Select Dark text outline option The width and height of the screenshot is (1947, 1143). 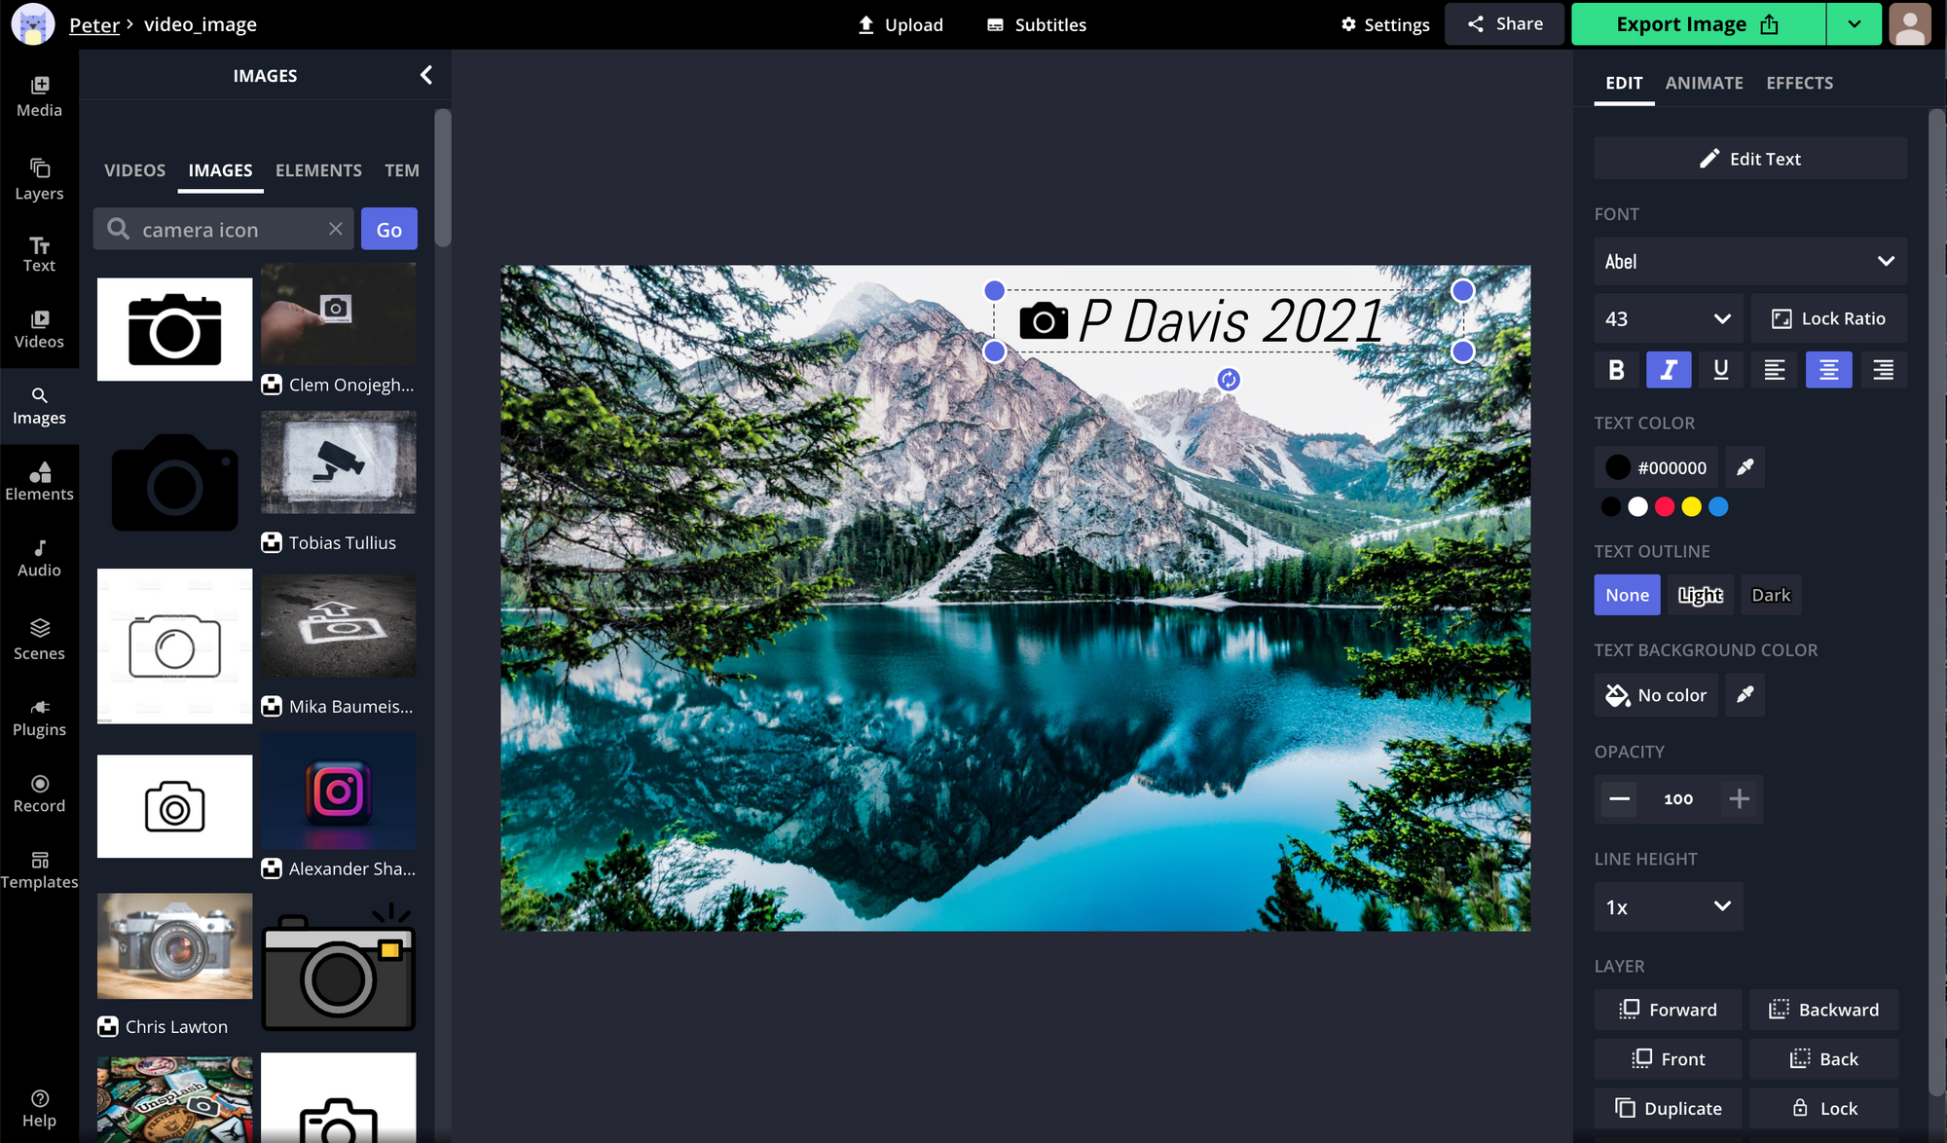click(x=1770, y=595)
